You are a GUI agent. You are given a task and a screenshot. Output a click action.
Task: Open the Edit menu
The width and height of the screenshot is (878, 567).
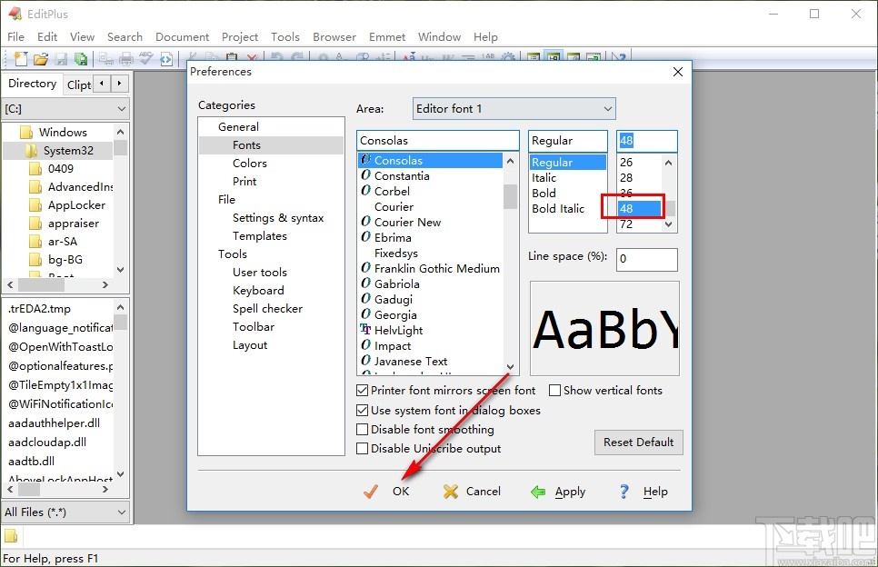(x=47, y=37)
